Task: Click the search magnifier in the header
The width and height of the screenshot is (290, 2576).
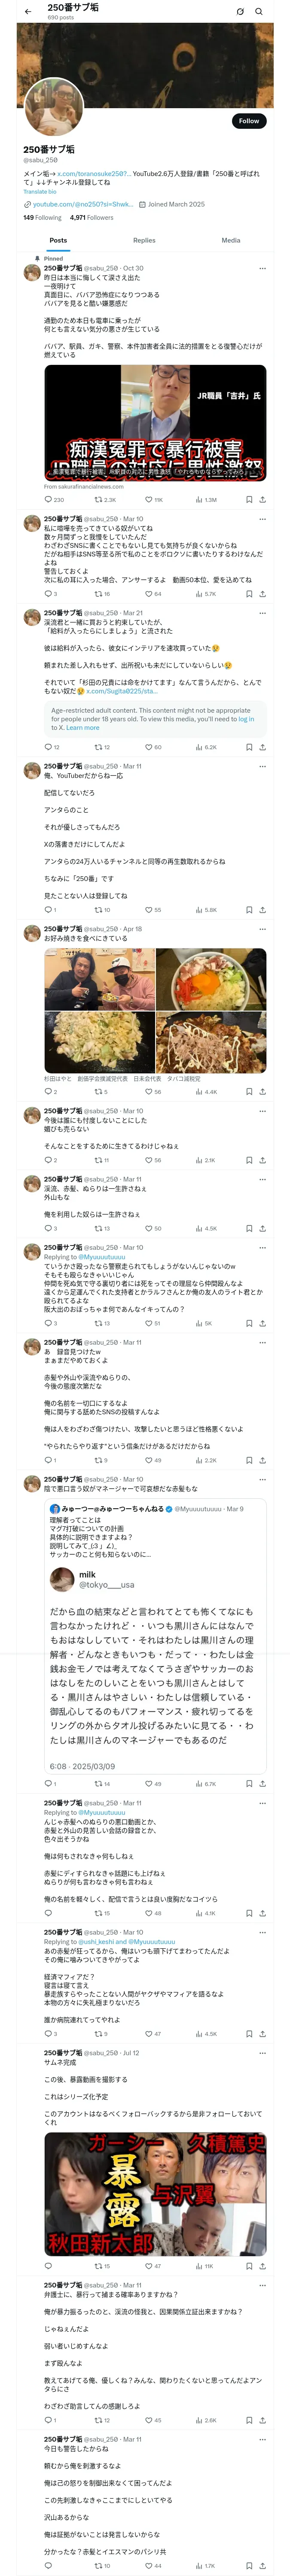Action: coord(259,11)
